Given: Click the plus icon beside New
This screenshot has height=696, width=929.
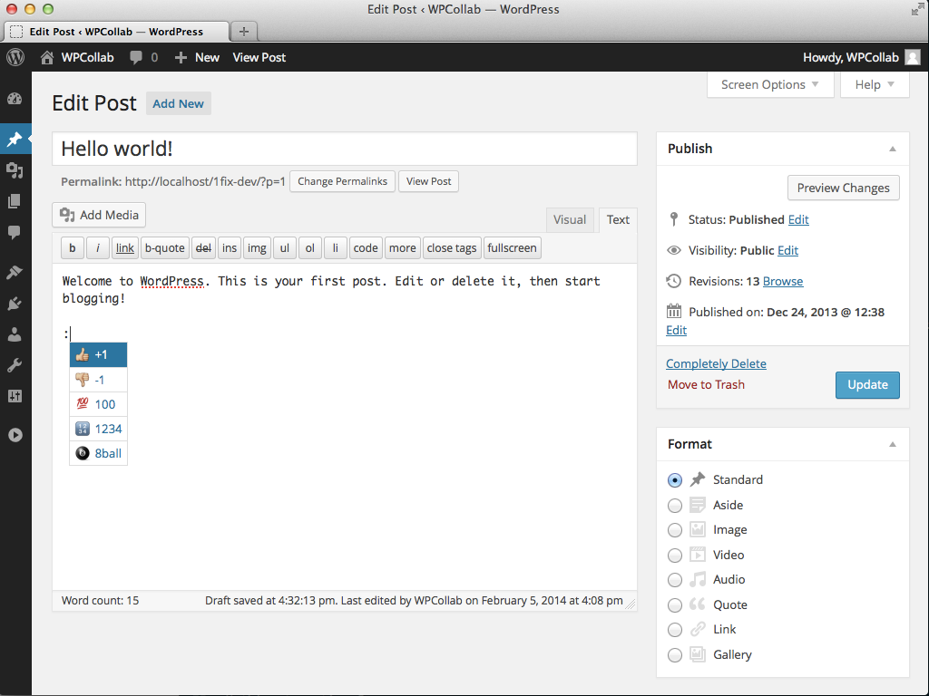Looking at the screenshot, I should [x=181, y=57].
